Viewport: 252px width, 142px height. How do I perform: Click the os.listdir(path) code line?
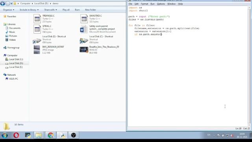146,19
